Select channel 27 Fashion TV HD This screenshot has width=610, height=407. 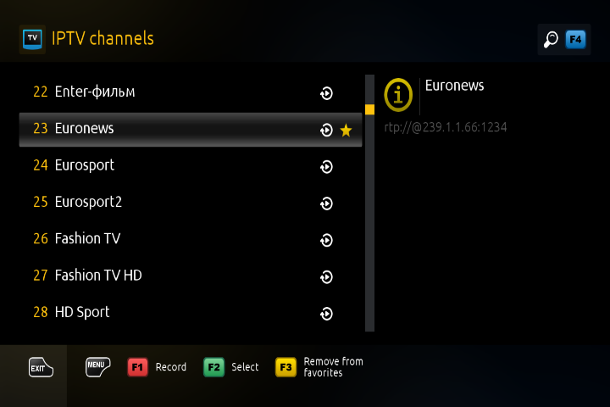[191, 276]
